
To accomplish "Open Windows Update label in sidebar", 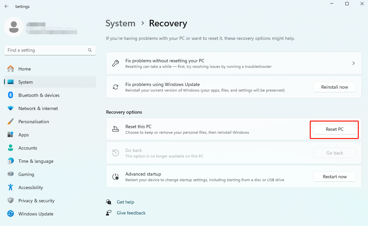I will tap(36, 214).
